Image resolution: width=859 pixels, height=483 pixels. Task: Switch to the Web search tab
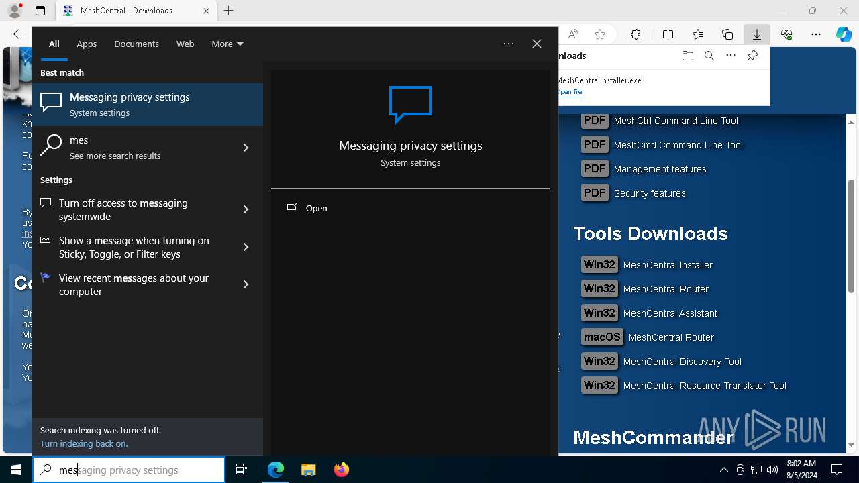pyautogui.click(x=185, y=44)
